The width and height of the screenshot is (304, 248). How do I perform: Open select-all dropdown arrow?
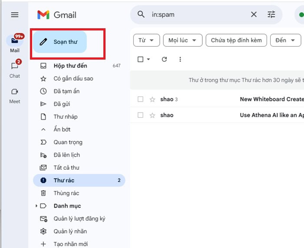149,59
